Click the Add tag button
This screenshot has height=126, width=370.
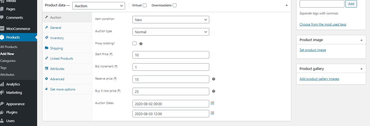pyautogui.click(x=351, y=4)
